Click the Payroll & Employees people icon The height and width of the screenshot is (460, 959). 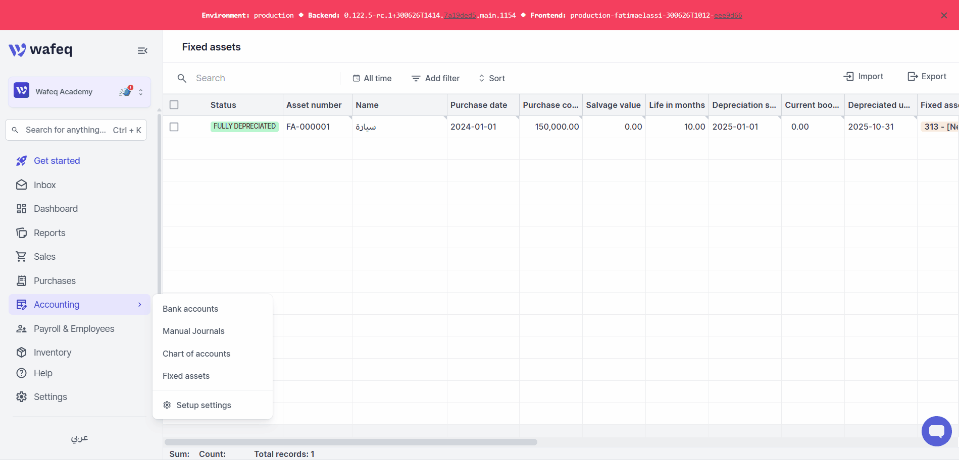pos(21,329)
